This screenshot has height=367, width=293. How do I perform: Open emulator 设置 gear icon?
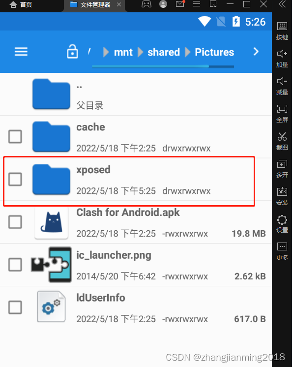click(x=282, y=224)
